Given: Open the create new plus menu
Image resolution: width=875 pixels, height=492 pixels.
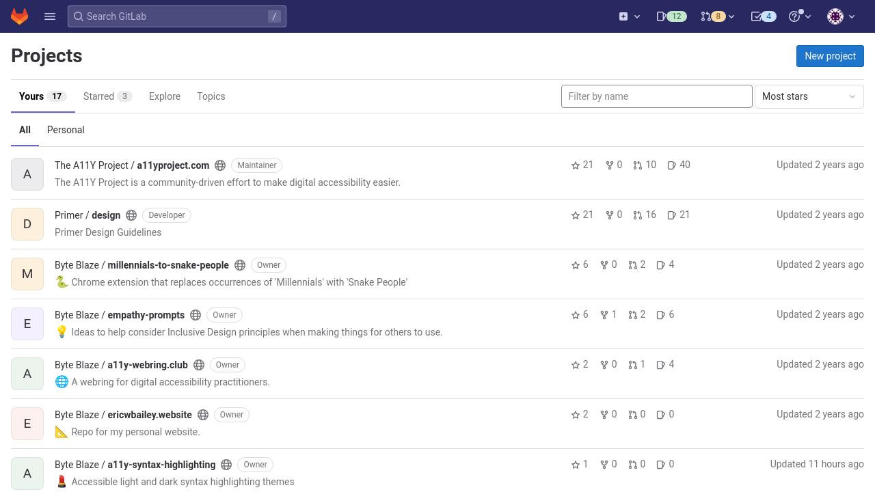Looking at the screenshot, I should 629,16.
